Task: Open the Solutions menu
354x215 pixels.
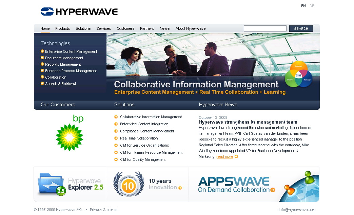Action: pyautogui.click(x=83, y=28)
